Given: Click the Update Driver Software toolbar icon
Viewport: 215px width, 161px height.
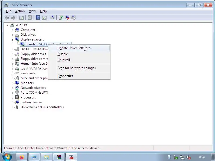Looking at the screenshot, I should pyautogui.click(x=61, y=17).
